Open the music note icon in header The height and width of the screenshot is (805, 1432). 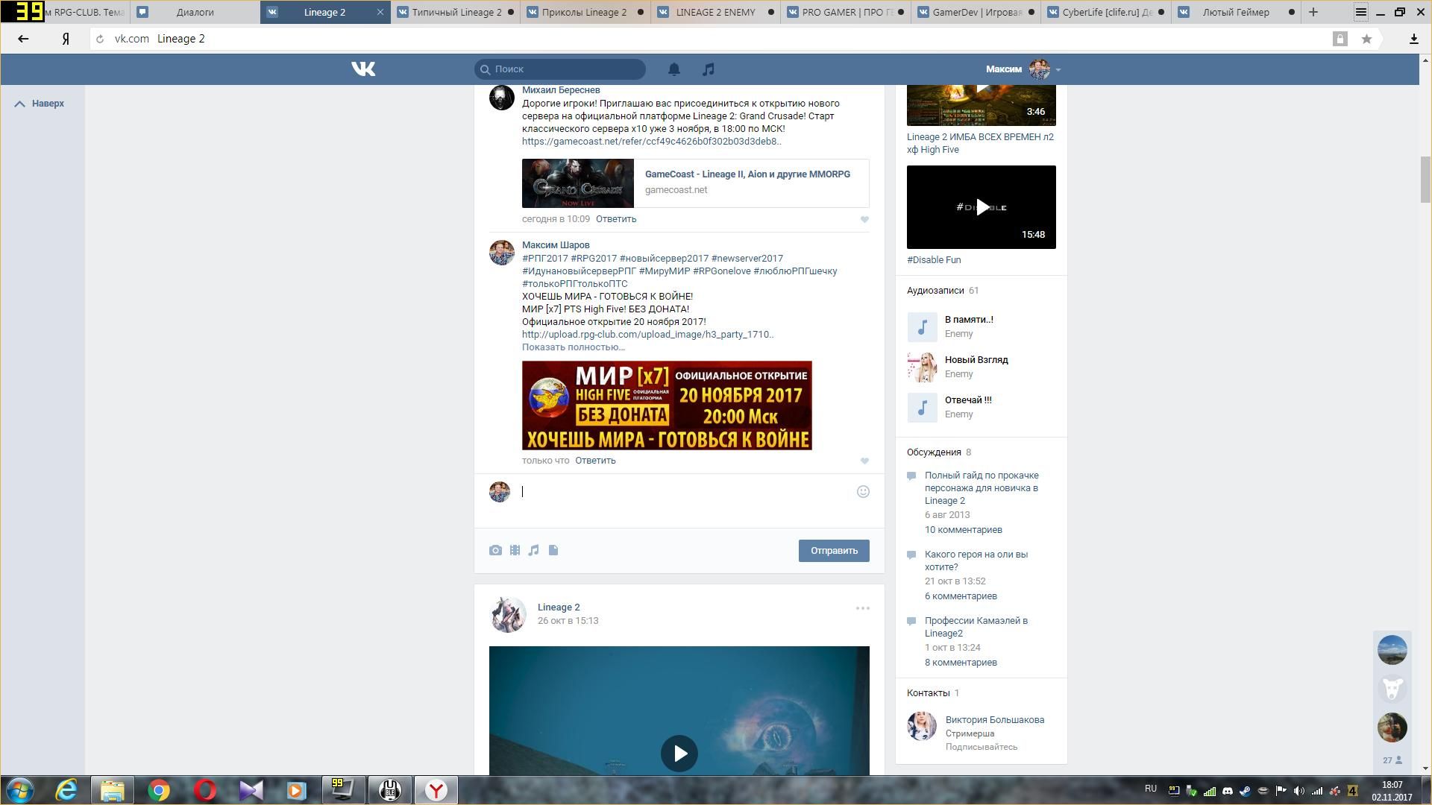coord(709,69)
